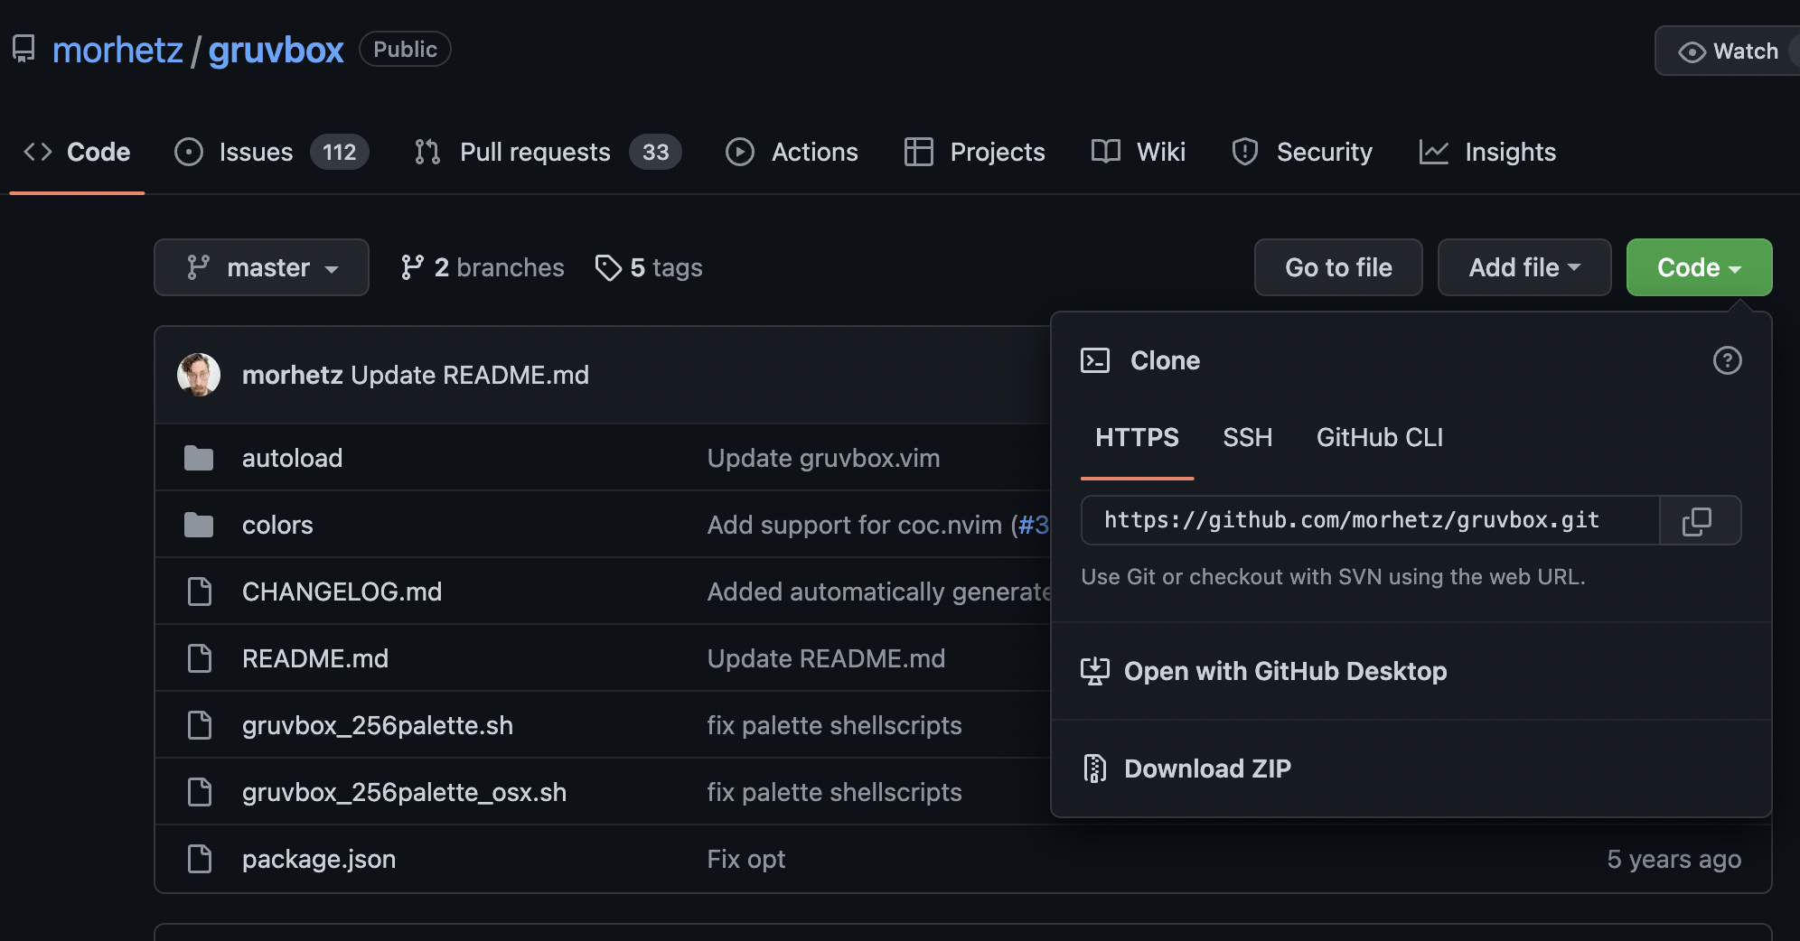1800x941 pixels.
Task: Click the repository icon beside morhetz
Action: (x=23, y=49)
